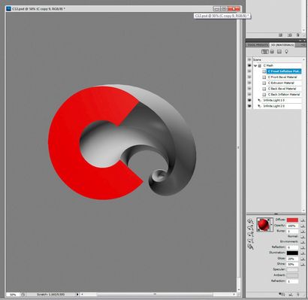Image resolution: width=308 pixels, height=300 pixels.
Task: Toggle visibility eye for Scene row
Action: (x=249, y=59)
